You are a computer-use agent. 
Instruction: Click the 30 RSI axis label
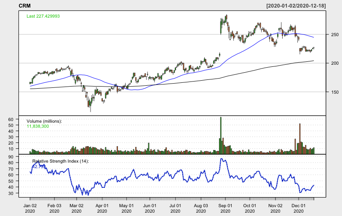[11, 193]
